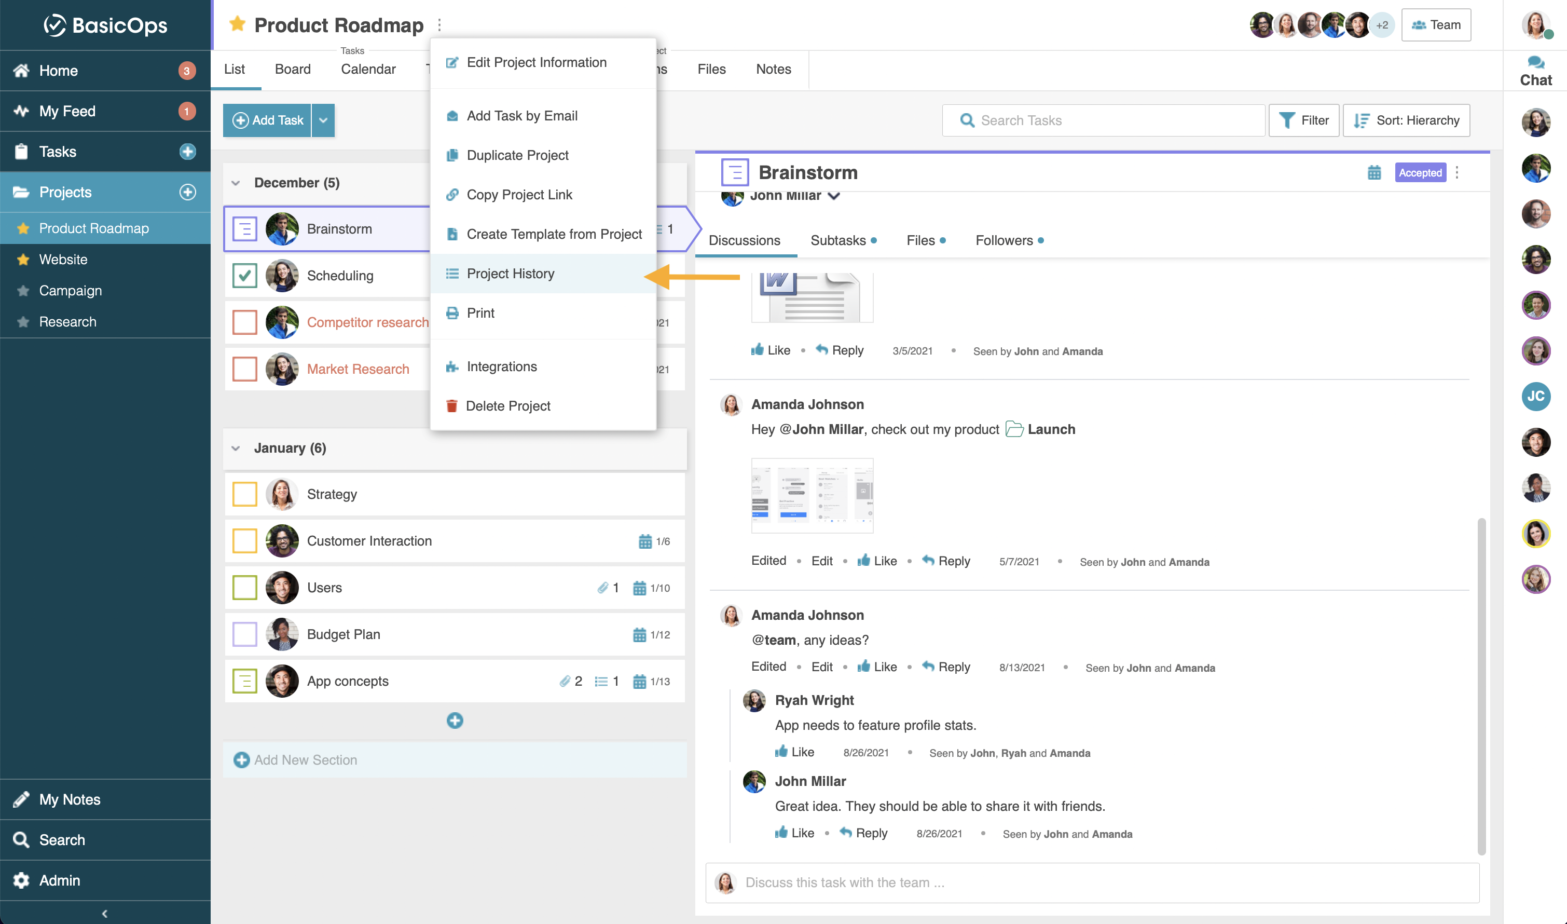Like Ryah Wright's comment
Screen dimensions: 1567x924
click(x=794, y=752)
